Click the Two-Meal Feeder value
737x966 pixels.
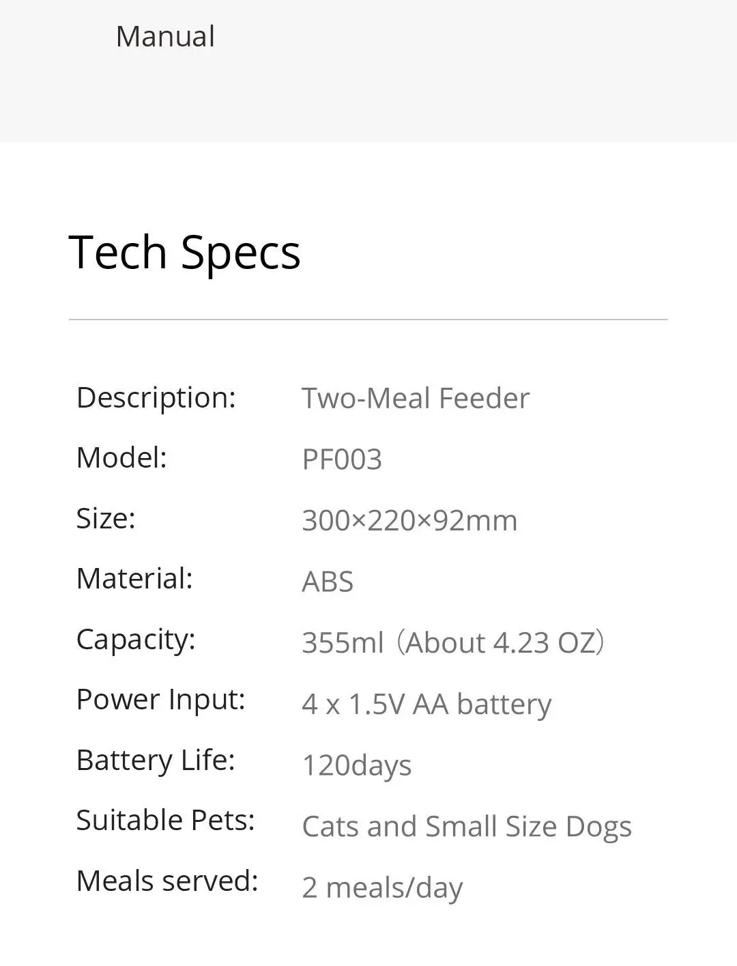(x=416, y=399)
